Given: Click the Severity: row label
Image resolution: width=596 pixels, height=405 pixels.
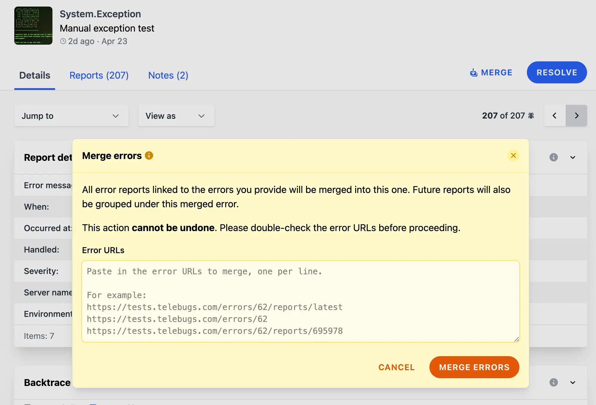Looking at the screenshot, I should (41, 271).
